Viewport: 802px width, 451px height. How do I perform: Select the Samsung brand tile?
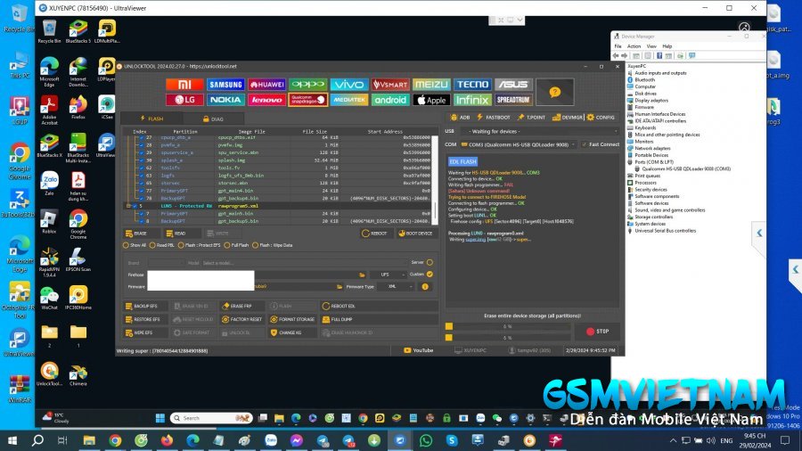[x=225, y=85]
